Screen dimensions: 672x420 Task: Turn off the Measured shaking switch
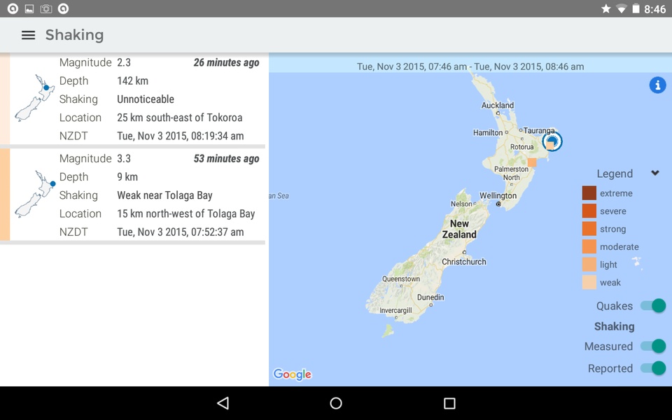(x=653, y=346)
